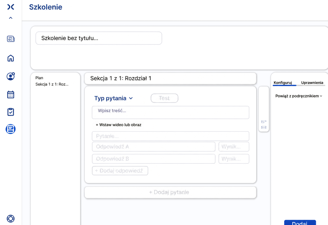Click + Dodaj odpowiedź button
The height and width of the screenshot is (225, 328).
pyautogui.click(x=120, y=171)
